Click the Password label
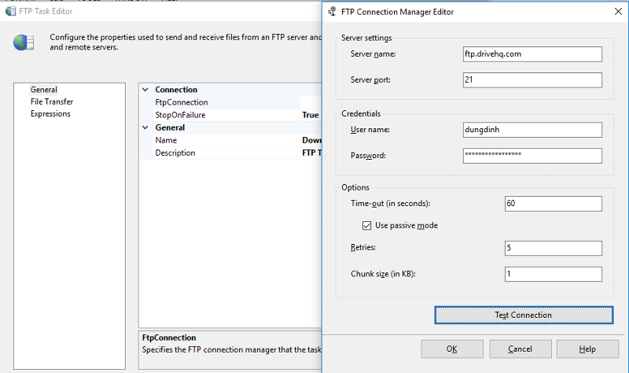The width and height of the screenshot is (629, 373). tap(368, 155)
